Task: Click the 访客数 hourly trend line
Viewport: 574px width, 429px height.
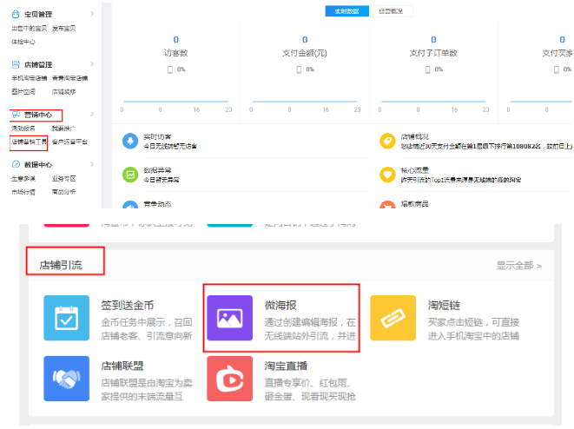Action: [176, 102]
